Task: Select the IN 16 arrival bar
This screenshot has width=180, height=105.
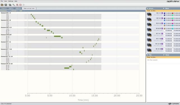Action: [x=70, y=67]
